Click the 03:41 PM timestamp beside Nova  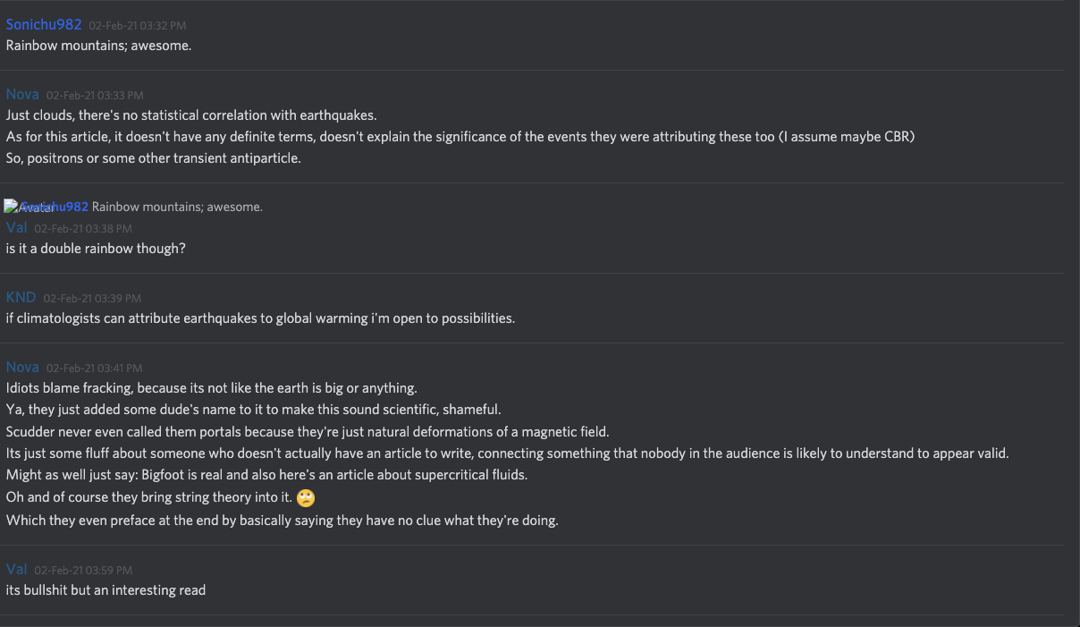pyautogui.click(x=95, y=368)
